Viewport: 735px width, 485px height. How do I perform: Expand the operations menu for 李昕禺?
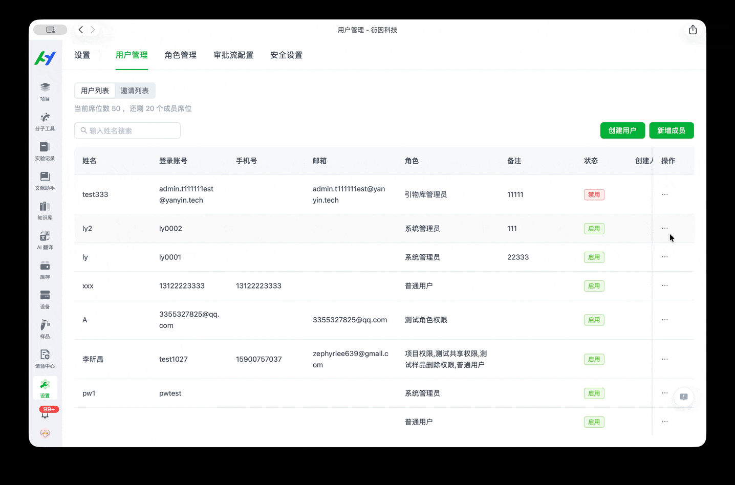coord(664,359)
